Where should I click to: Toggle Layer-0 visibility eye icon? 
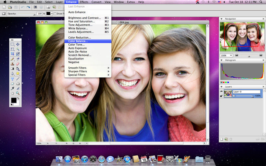pyautogui.click(x=222, y=92)
